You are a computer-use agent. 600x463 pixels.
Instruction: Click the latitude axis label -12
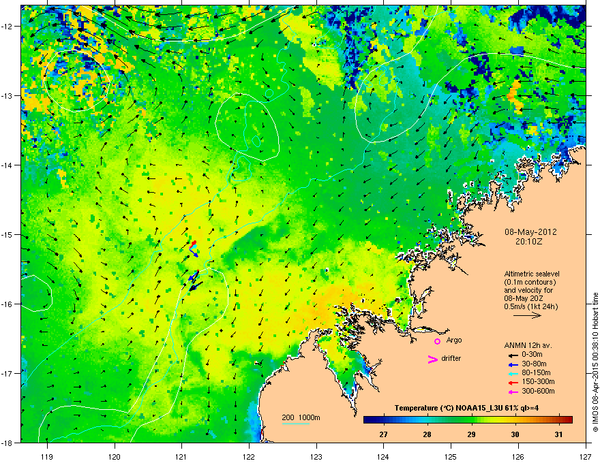7,26
